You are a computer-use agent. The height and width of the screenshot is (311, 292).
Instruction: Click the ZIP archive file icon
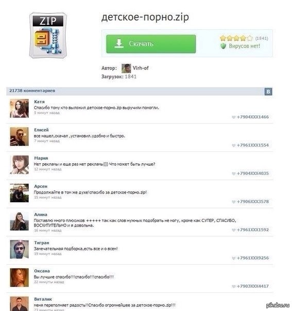tap(48, 36)
